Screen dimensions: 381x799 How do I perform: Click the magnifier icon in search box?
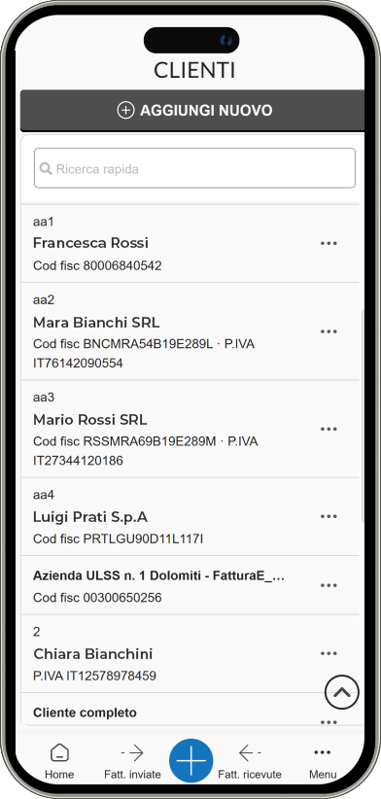(x=46, y=169)
